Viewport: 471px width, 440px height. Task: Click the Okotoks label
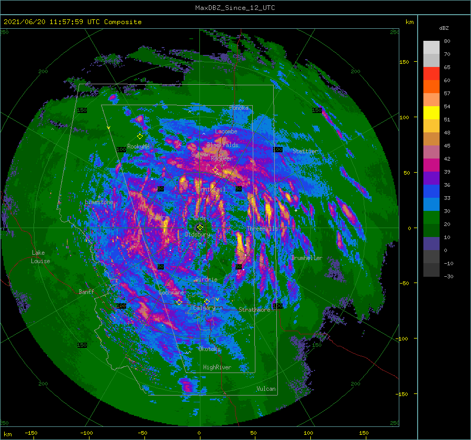coord(209,349)
